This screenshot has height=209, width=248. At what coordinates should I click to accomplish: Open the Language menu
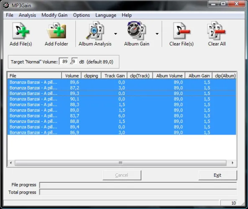coord(106,15)
